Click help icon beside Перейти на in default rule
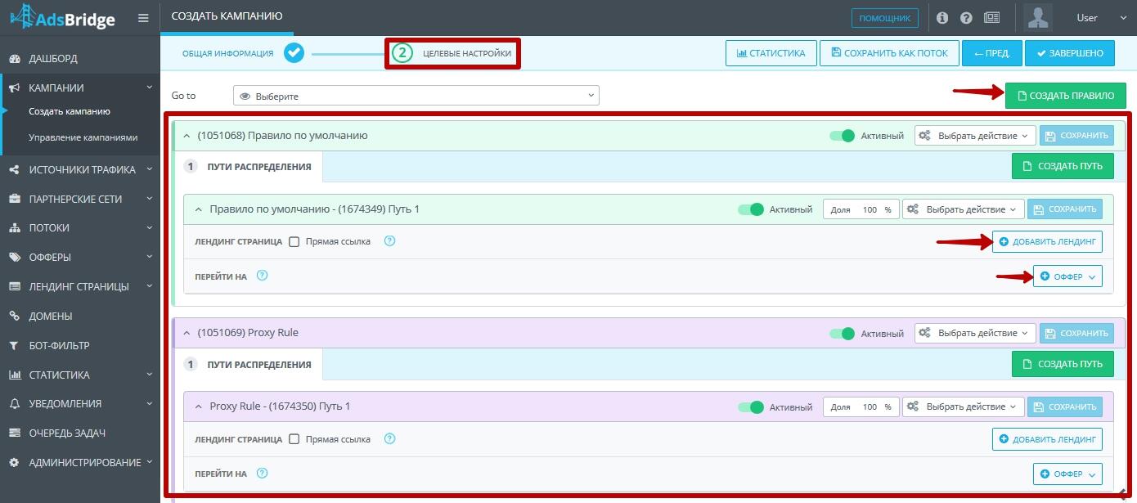 pos(262,276)
